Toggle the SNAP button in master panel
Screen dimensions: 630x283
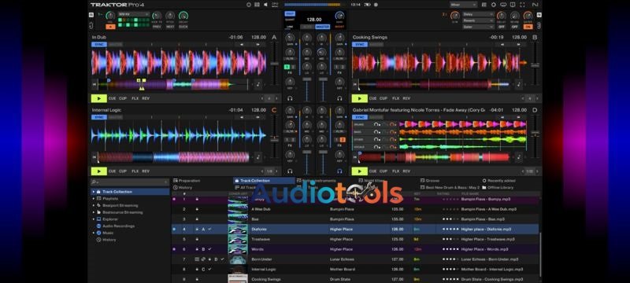pos(290,13)
